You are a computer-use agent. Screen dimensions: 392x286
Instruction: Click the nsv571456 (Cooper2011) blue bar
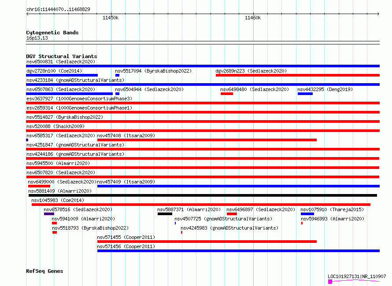click(x=238, y=251)
